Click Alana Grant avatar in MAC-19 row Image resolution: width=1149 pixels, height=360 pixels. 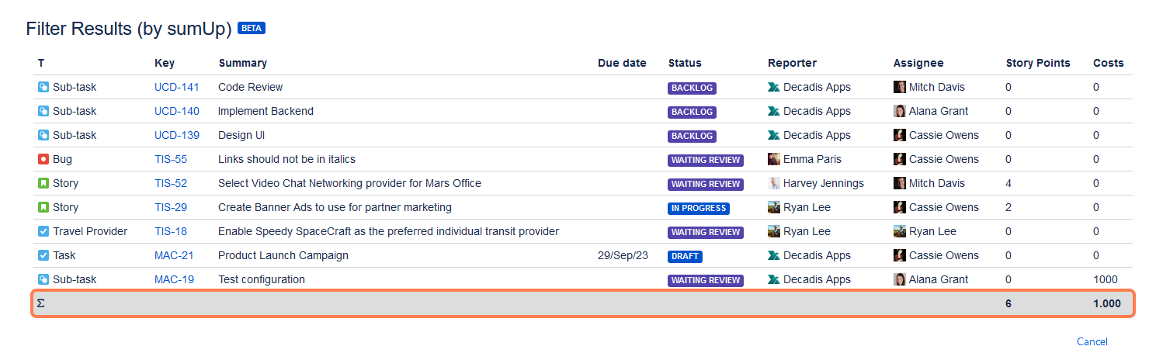pos(900,279)
